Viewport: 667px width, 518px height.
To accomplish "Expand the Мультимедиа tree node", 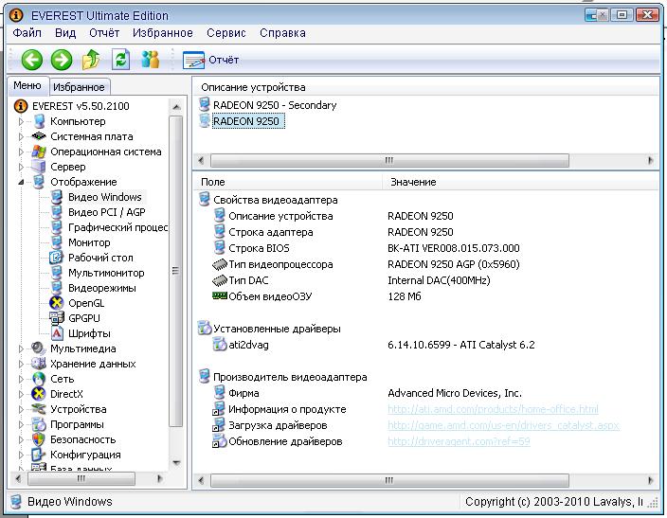I will pos(21,348).
